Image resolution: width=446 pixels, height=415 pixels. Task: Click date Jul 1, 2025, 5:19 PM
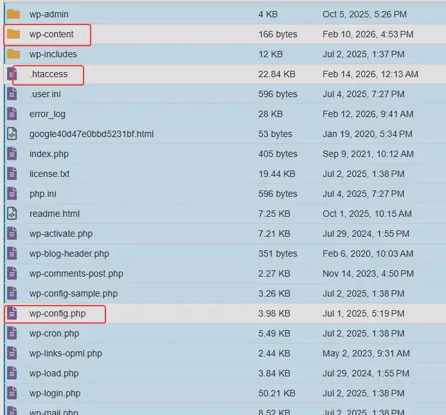[364, 313]
